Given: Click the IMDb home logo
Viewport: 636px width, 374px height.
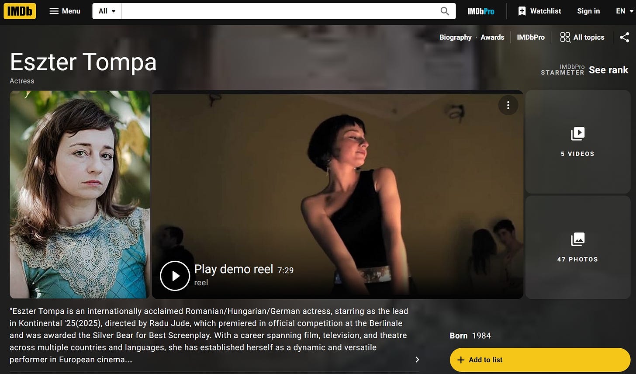Looking at the screenshot, I should click(x=20, y=11).
